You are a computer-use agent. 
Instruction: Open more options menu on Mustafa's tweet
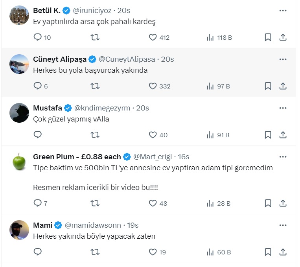(283, 108)
